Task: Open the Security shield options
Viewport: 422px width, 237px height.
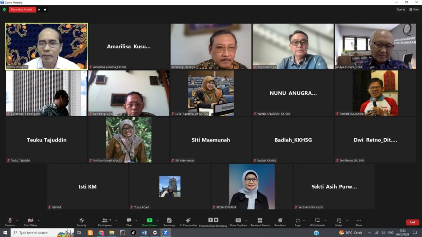Action: [82, 222]
